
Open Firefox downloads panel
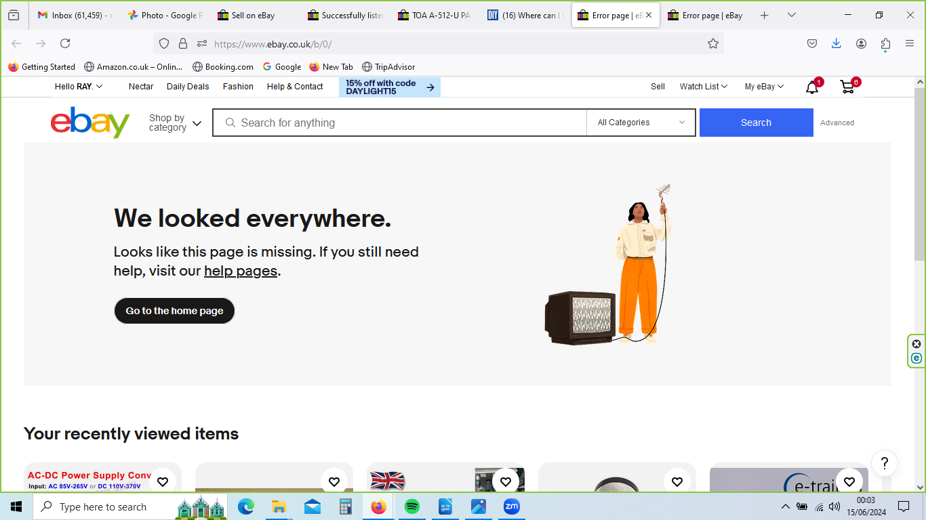pyautogui.click(x=836, y=43)
